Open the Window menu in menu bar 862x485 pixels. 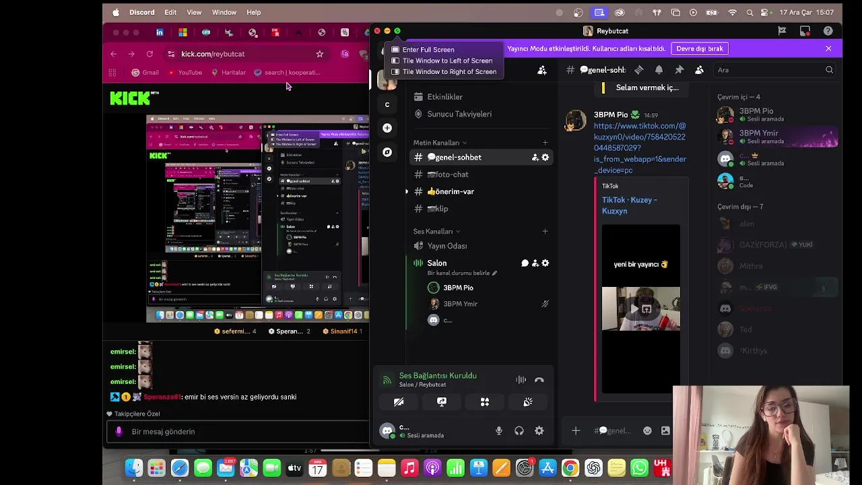[x=224, y=12]
